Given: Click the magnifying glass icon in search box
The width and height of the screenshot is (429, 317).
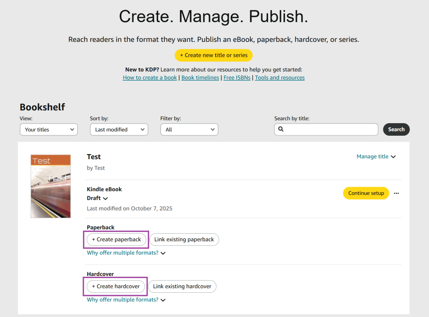Looking at the screenshot, I should pos(280,129).
